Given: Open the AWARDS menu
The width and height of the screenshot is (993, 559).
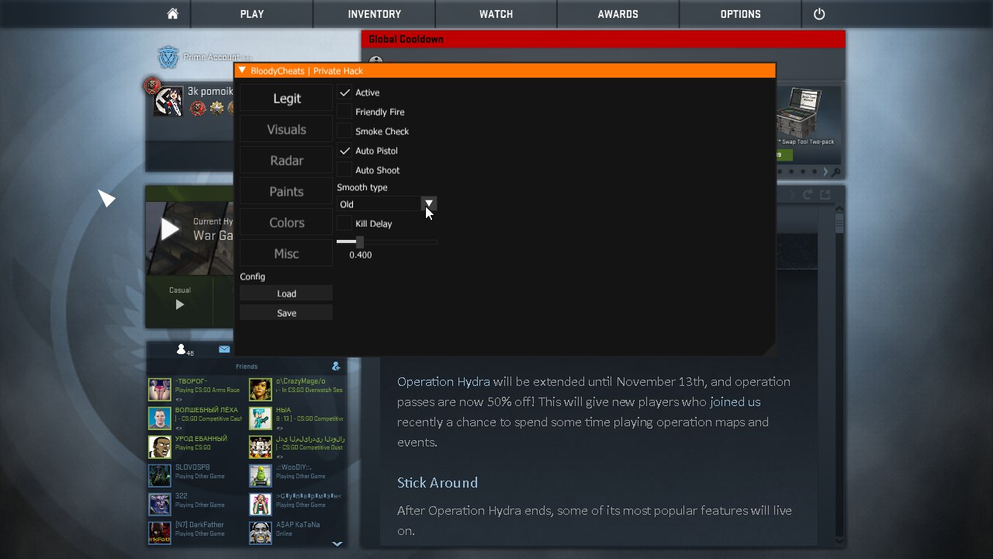Looking at the screenshot, I should click(x=618, y=14).
